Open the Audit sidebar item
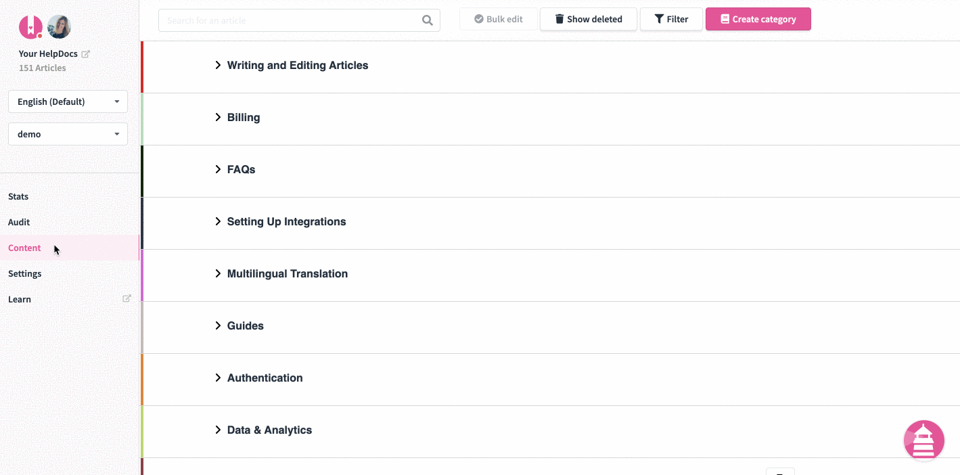 click(69, 222)
